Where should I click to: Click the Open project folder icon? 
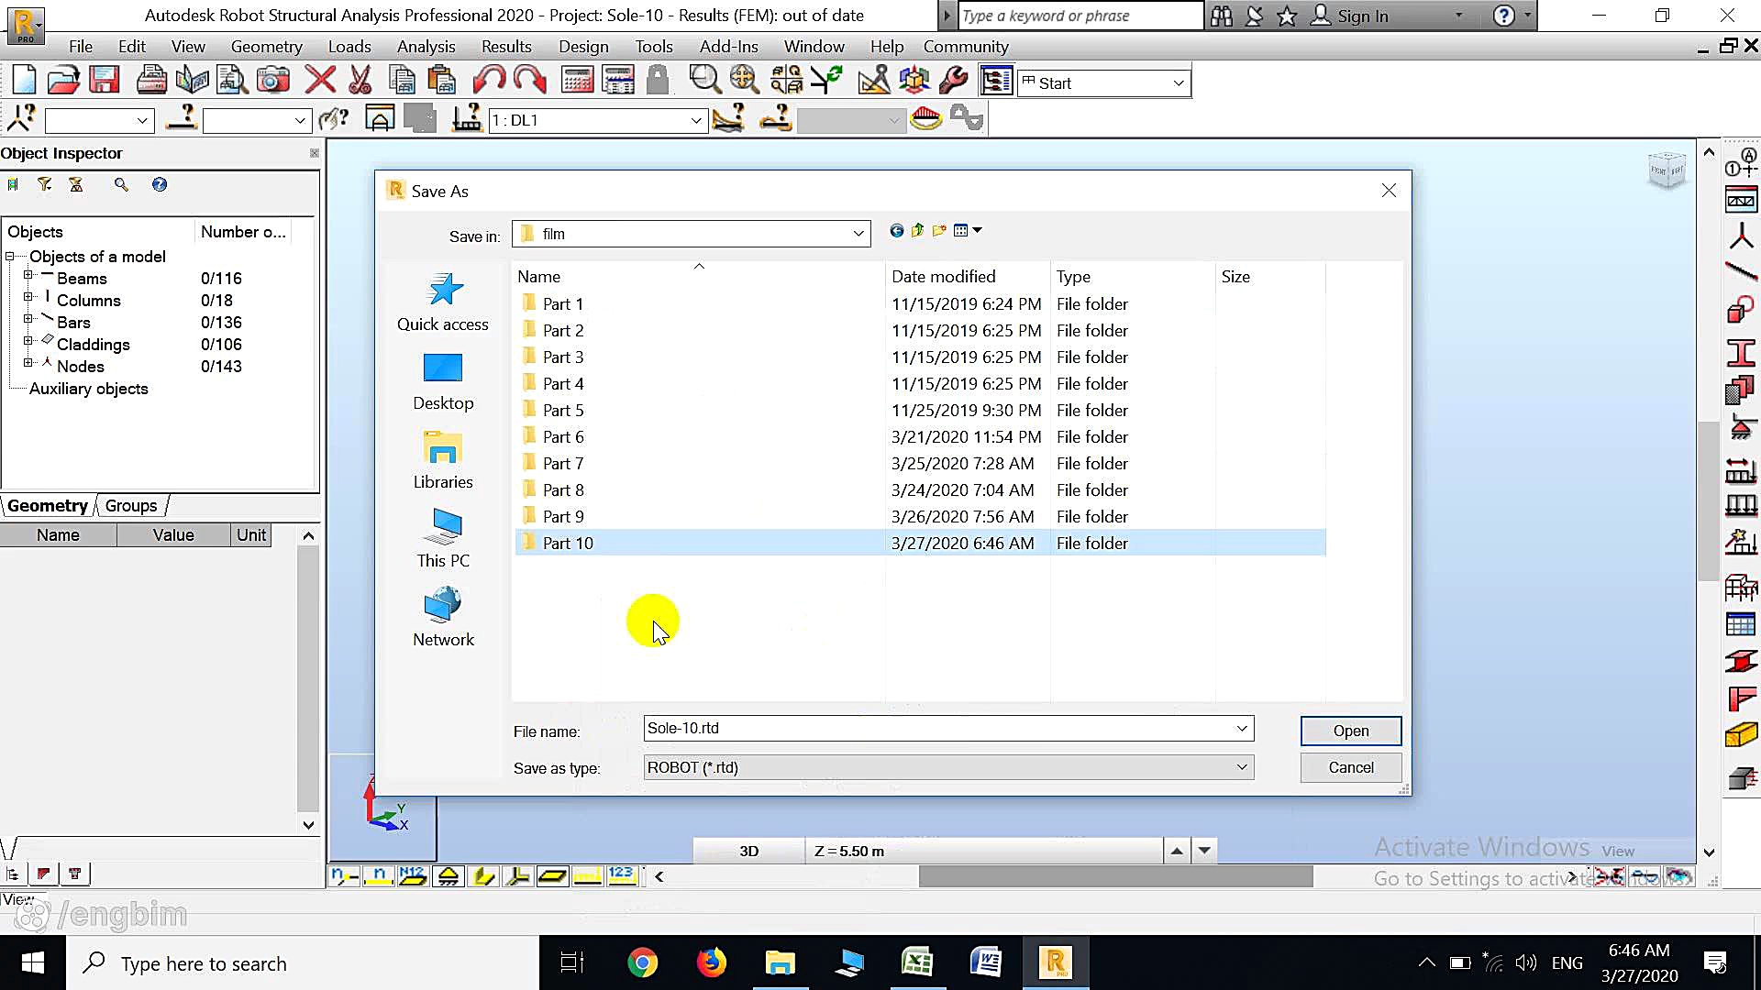coord(63,82)
